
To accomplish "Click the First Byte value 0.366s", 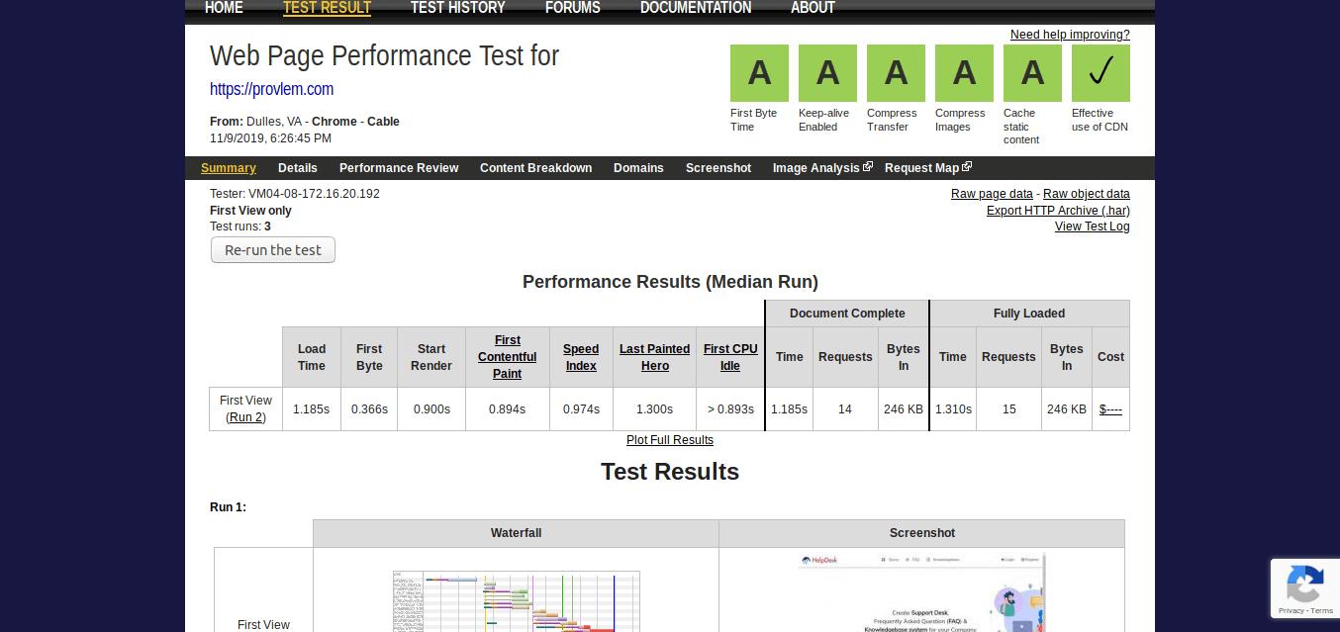I will point(369,409).
